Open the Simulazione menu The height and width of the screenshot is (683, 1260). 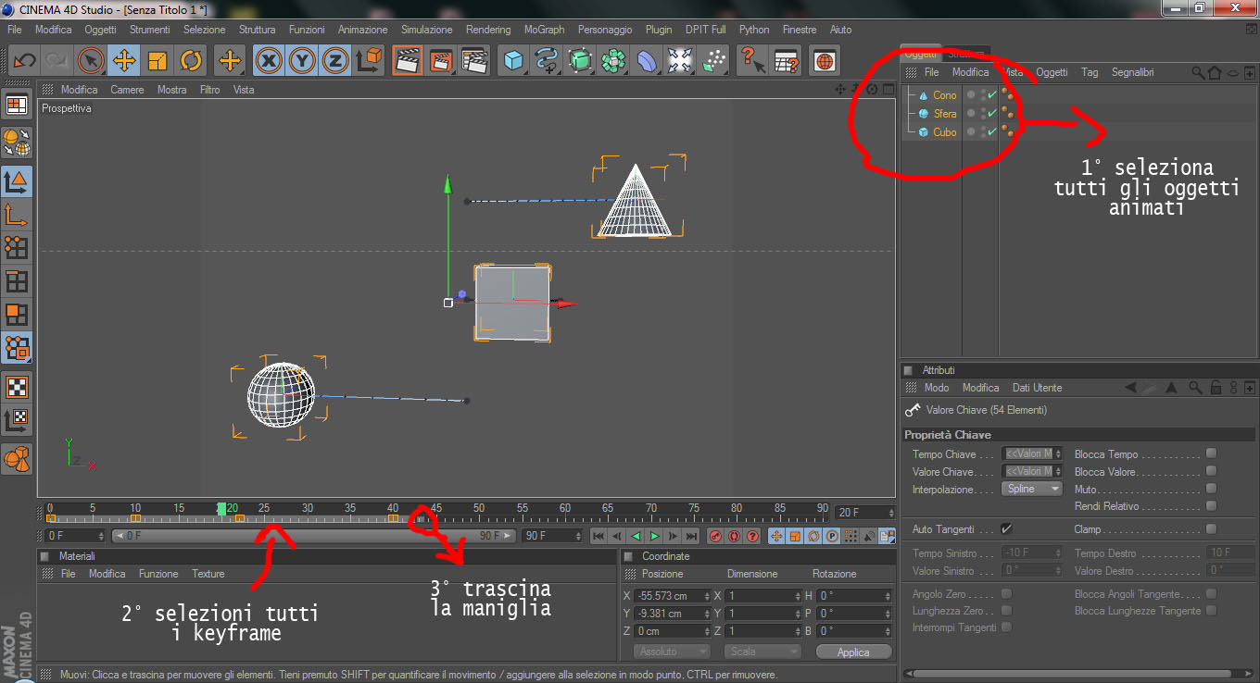click(427, 30)
